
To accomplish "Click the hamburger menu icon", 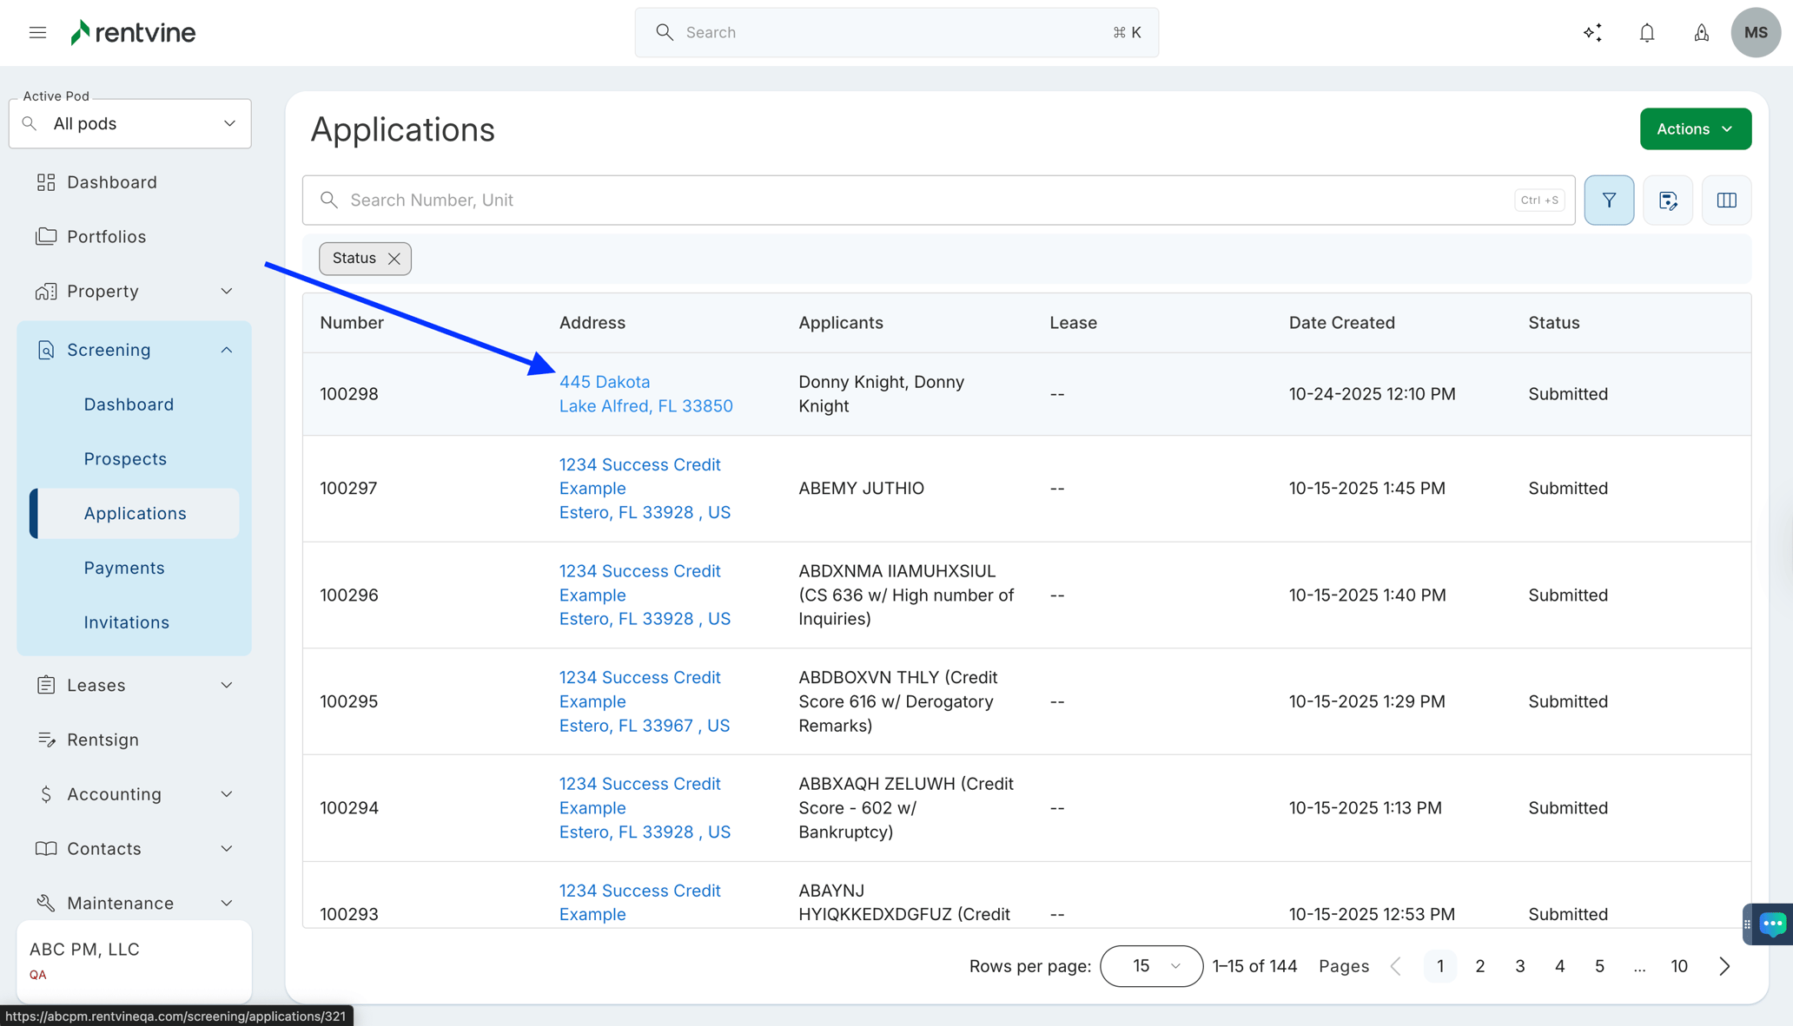I will [x=37, y=33].
